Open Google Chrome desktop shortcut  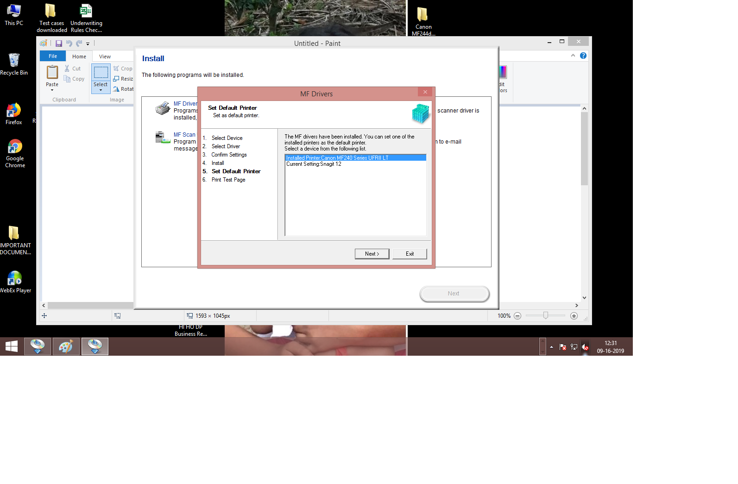pyautogui.click(x=15, y=153)
